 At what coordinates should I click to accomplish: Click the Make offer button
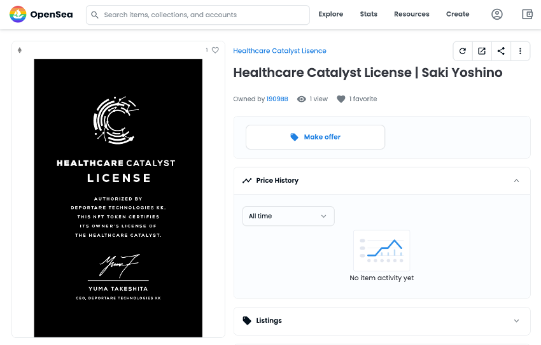[x=315, y=137]
